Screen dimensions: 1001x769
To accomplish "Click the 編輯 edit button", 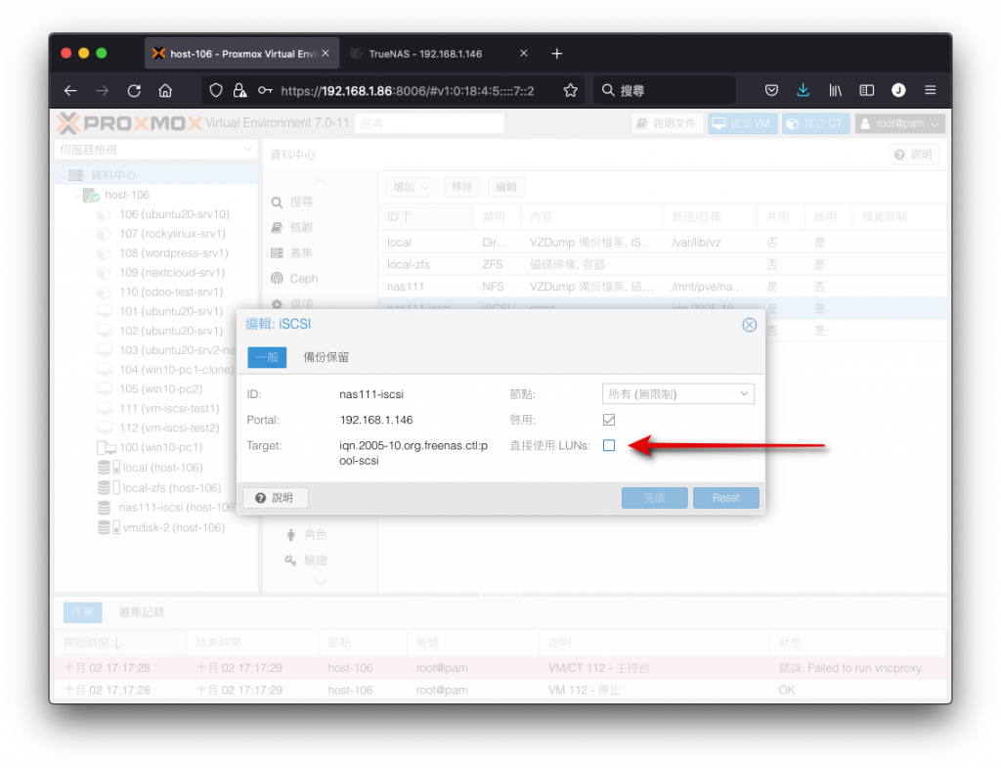I will click(x=506, y=187).
